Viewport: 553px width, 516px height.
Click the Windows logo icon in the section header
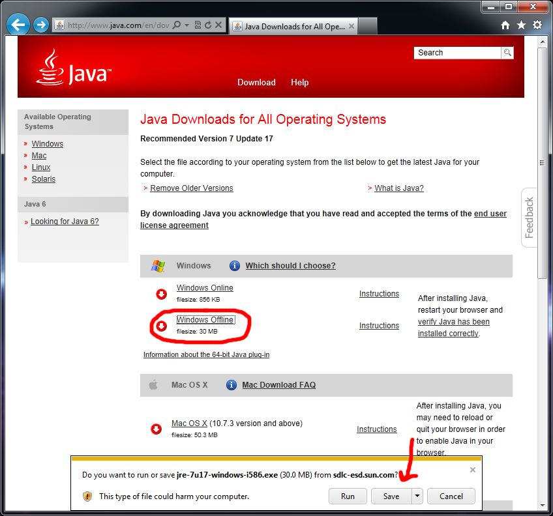(x=158, y=266)
